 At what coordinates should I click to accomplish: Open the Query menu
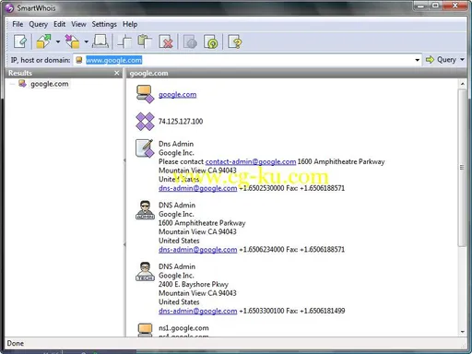39,24
